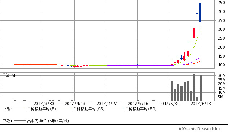This screenshot has height=133, width=228.
Task: Click the rightmost tall volume bar
Action: [x=201, y=88]
